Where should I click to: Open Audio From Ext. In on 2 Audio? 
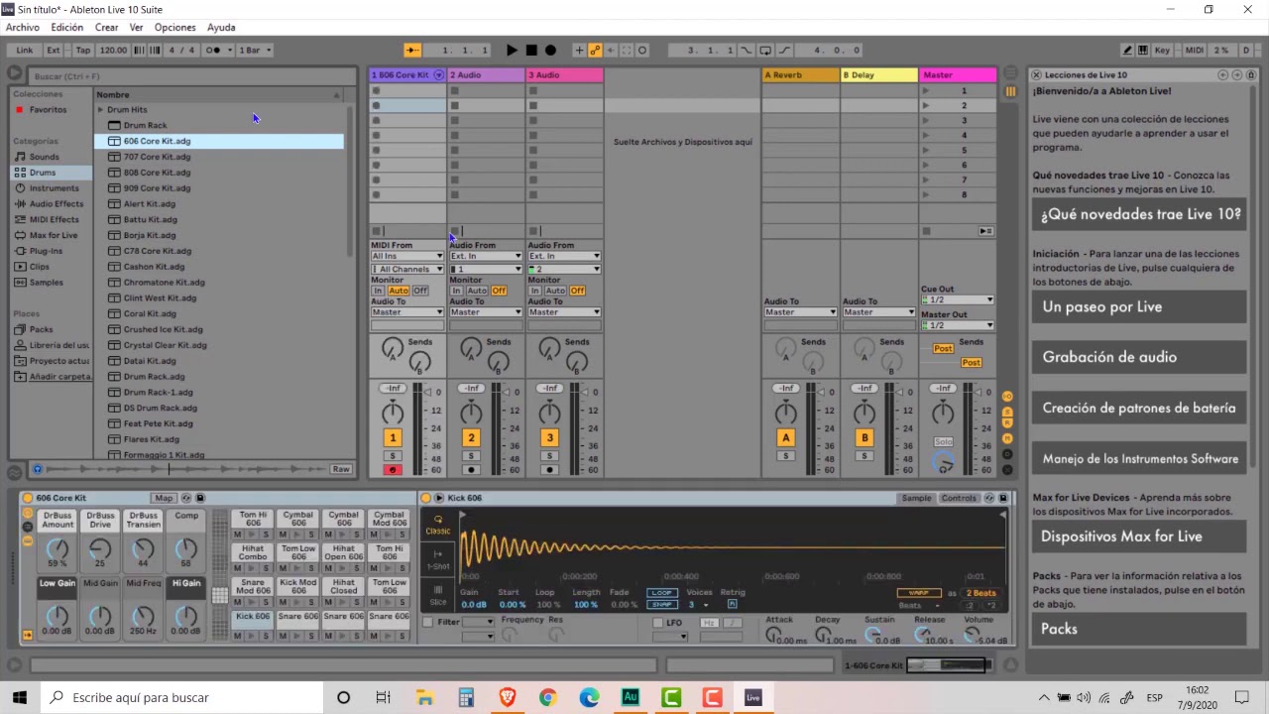pyautogui.click(x=486, y=256)
